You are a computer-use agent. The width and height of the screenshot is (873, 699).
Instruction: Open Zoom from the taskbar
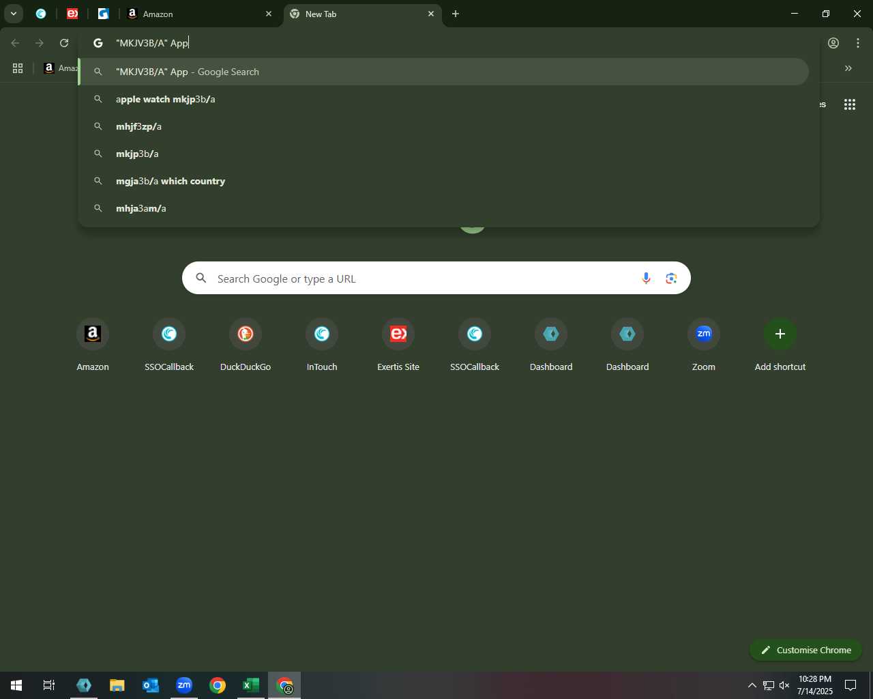click(184, 685)
